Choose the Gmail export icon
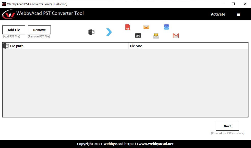Viewport: 251px width, 148px height. point(176,36)
